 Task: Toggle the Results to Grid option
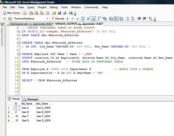click(x=116, y=19)
